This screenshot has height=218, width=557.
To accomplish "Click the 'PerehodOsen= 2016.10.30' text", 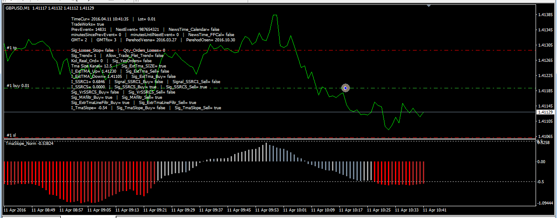I will click(211, 40).
